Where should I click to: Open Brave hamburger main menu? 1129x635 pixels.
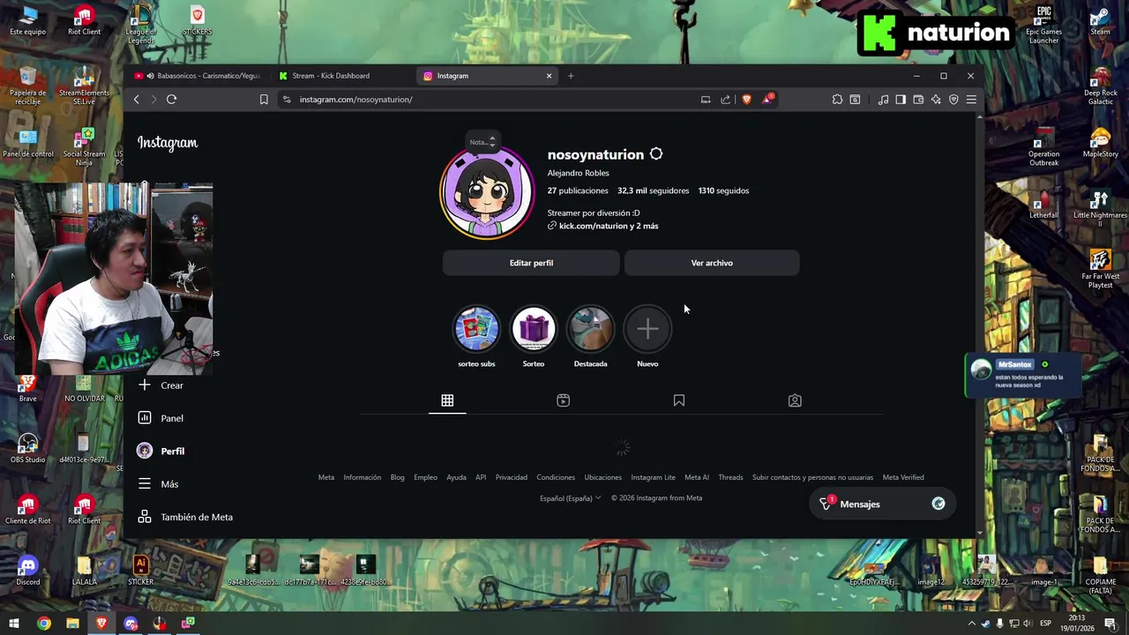(x=971, y=100)
